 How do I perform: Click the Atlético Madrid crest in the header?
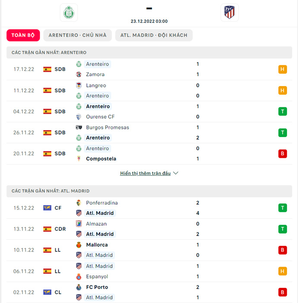click(229, 13)
